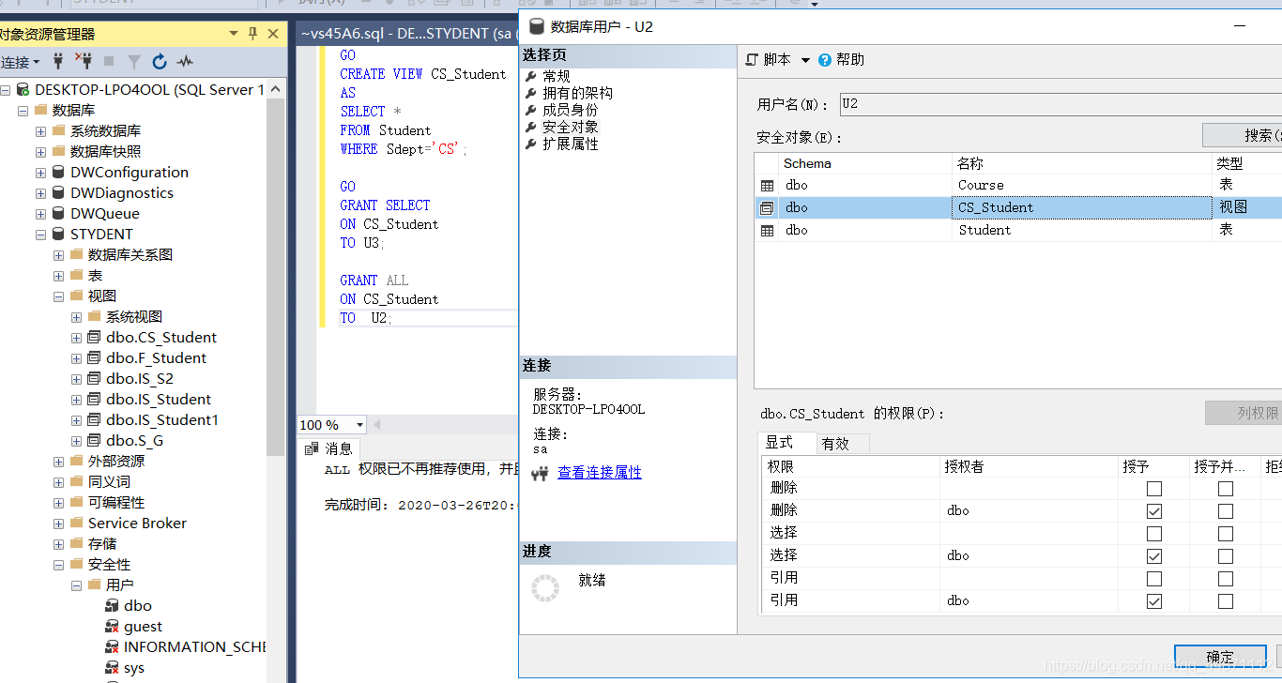1282x683 pixels.
Task: Open the 查看连接属性 link
Action: (x=600, y=473)
